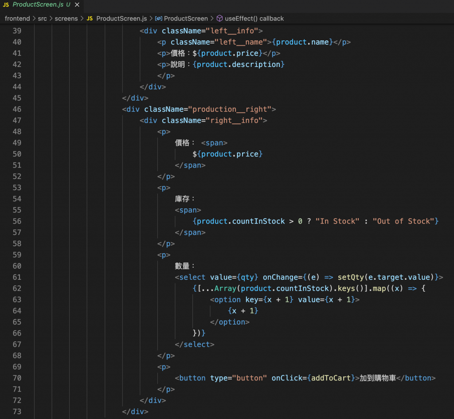Click line number 39 in the gutter
The width and height of the screenshot is (454, 419).
17,31
